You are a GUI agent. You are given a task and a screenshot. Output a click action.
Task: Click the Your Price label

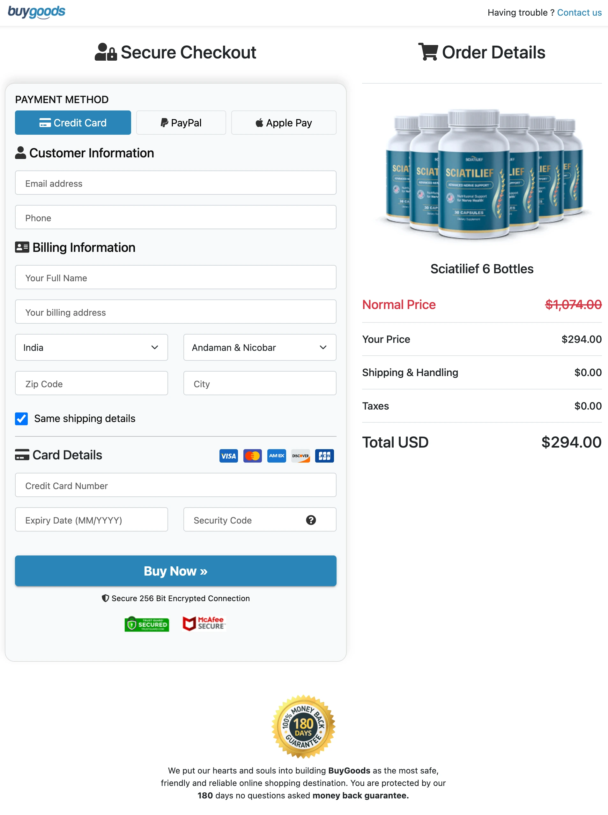pos(386,339)
